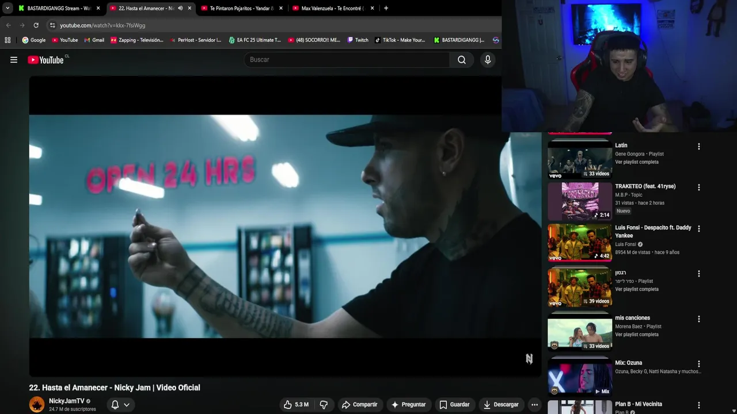Open more actions three-dot menu under the video
737x414 pixels.
(x=535, y=405)
